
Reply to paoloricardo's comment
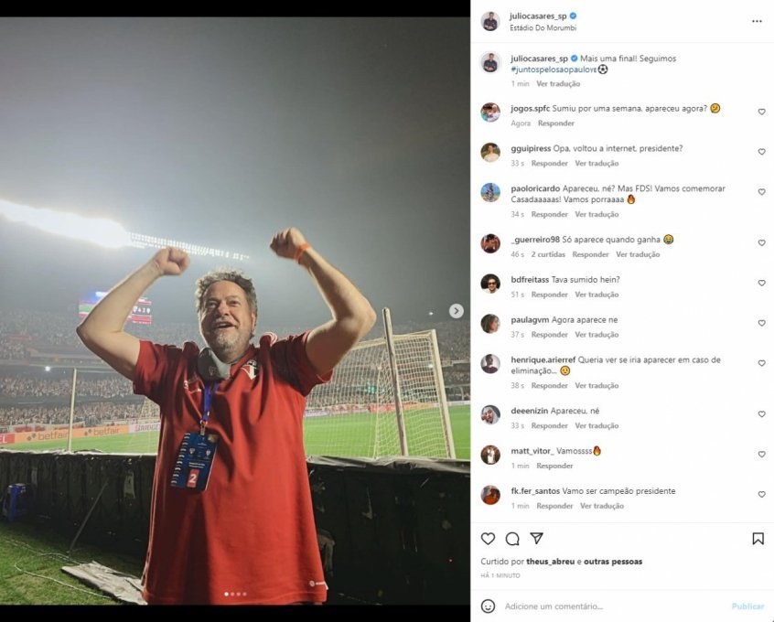550,214
